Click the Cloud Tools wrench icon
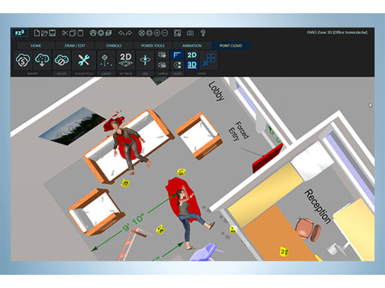Screen dimensions: 385x288 tap(83, 60)
